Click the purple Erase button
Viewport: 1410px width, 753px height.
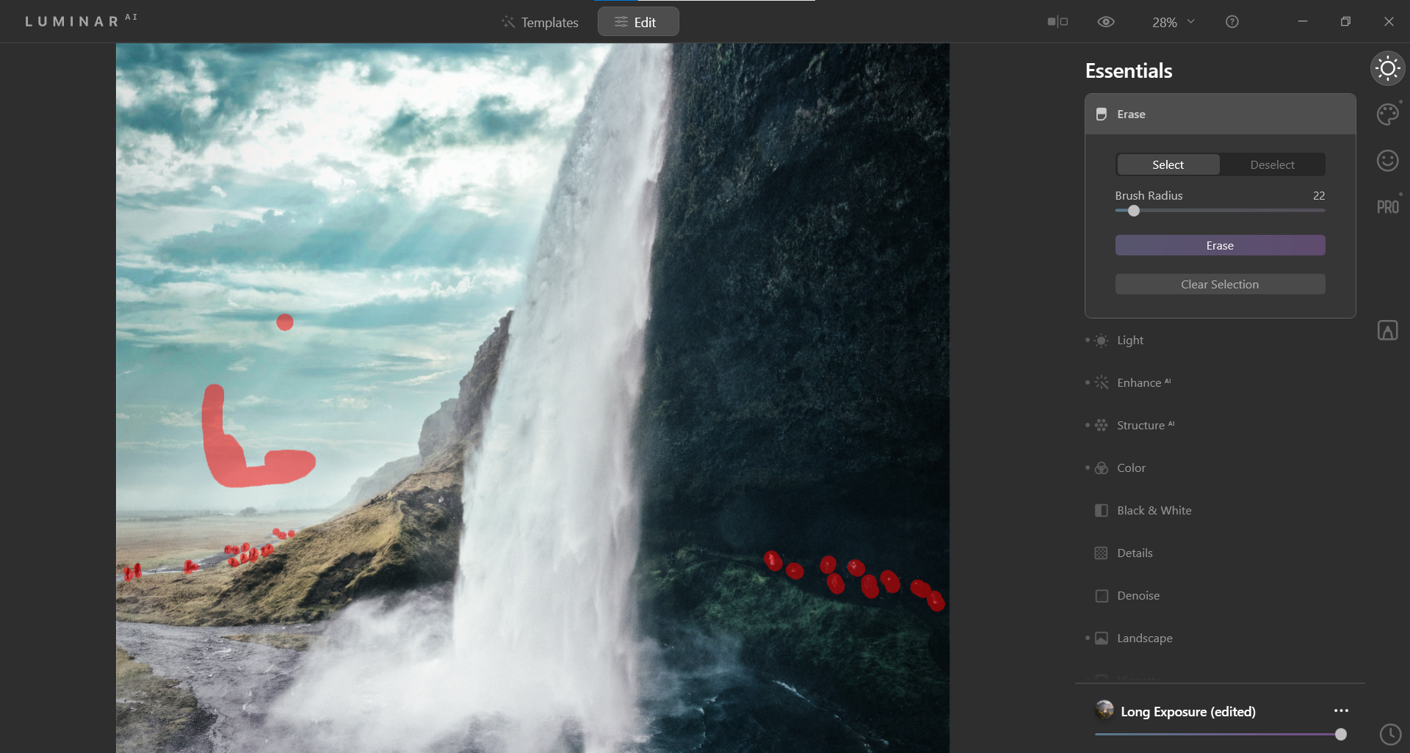click(1220, 245)
